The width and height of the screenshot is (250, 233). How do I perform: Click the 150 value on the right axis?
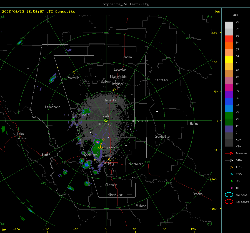(x=215, y=33)
